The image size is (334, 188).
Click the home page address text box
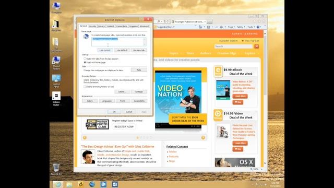point(118,42)
